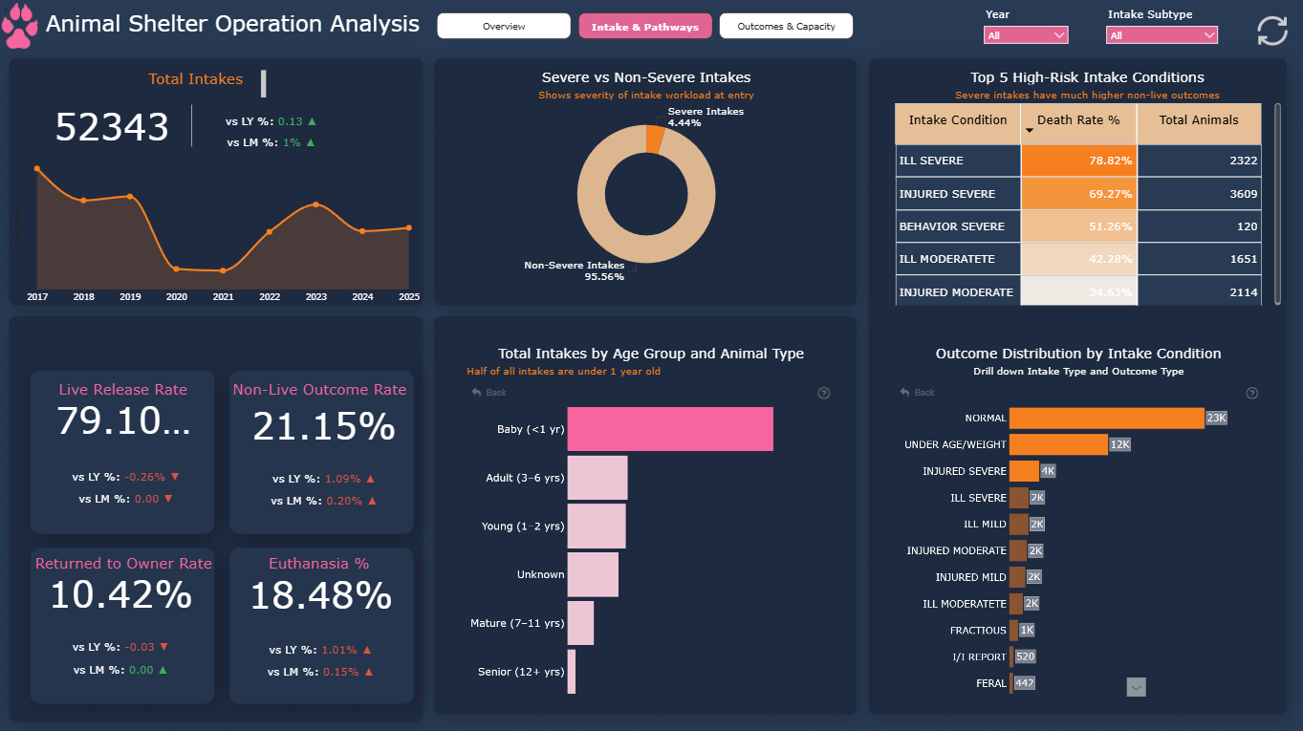Click the 12K data label
The width and height of the screenshot is (1303, 731).
[x=1120, y=444]
